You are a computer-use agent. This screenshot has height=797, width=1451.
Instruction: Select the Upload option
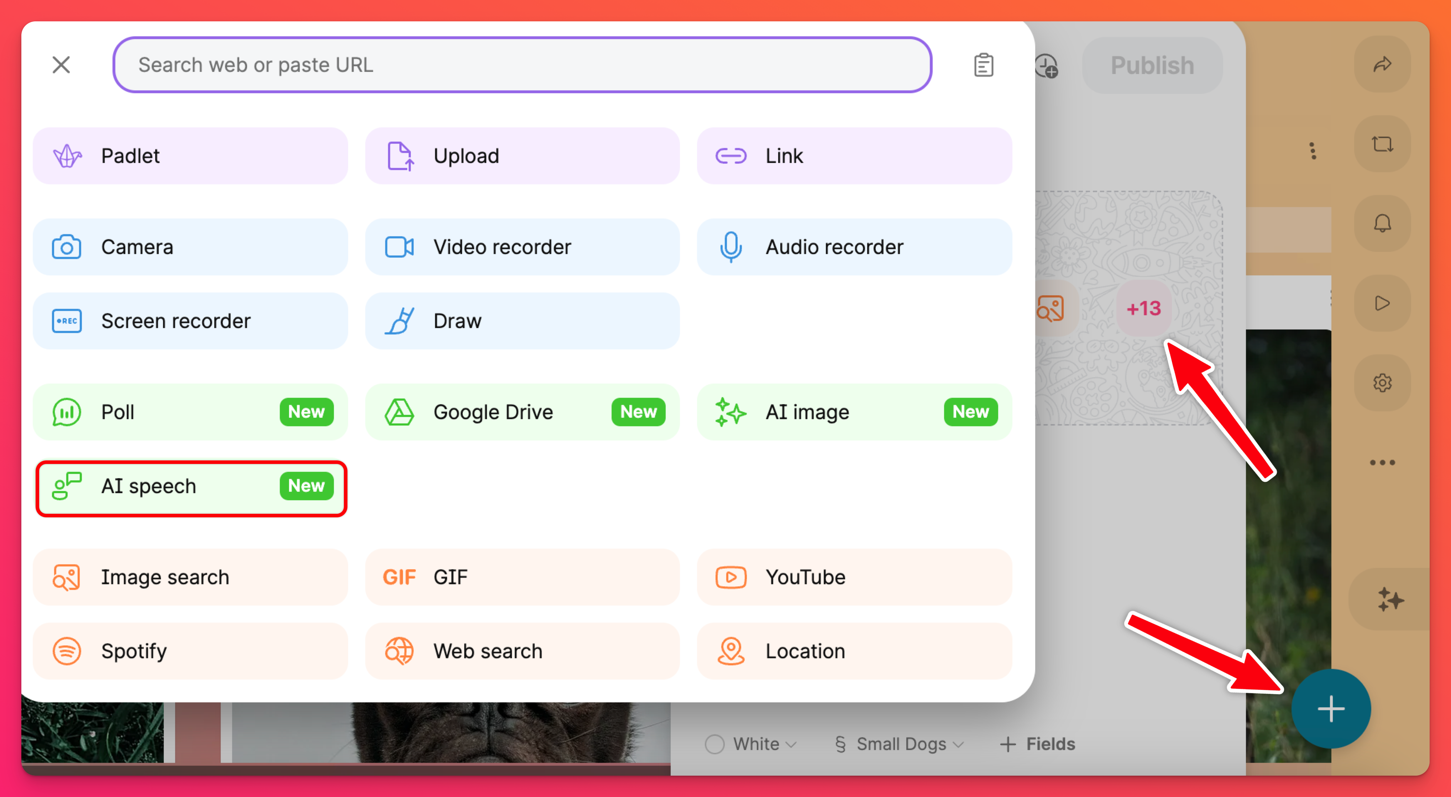(522, 156)
